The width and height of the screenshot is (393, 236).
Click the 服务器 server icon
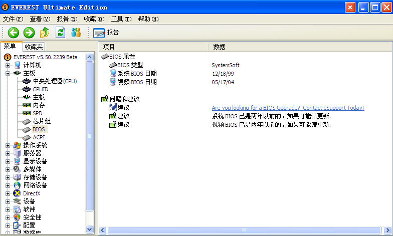coord(17,153)
